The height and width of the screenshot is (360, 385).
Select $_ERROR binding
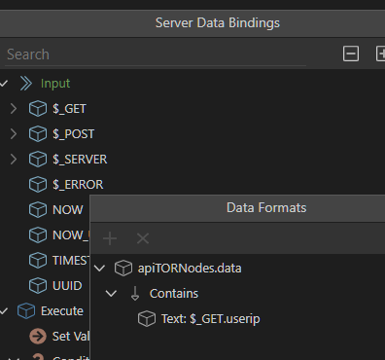pos(78,185)
